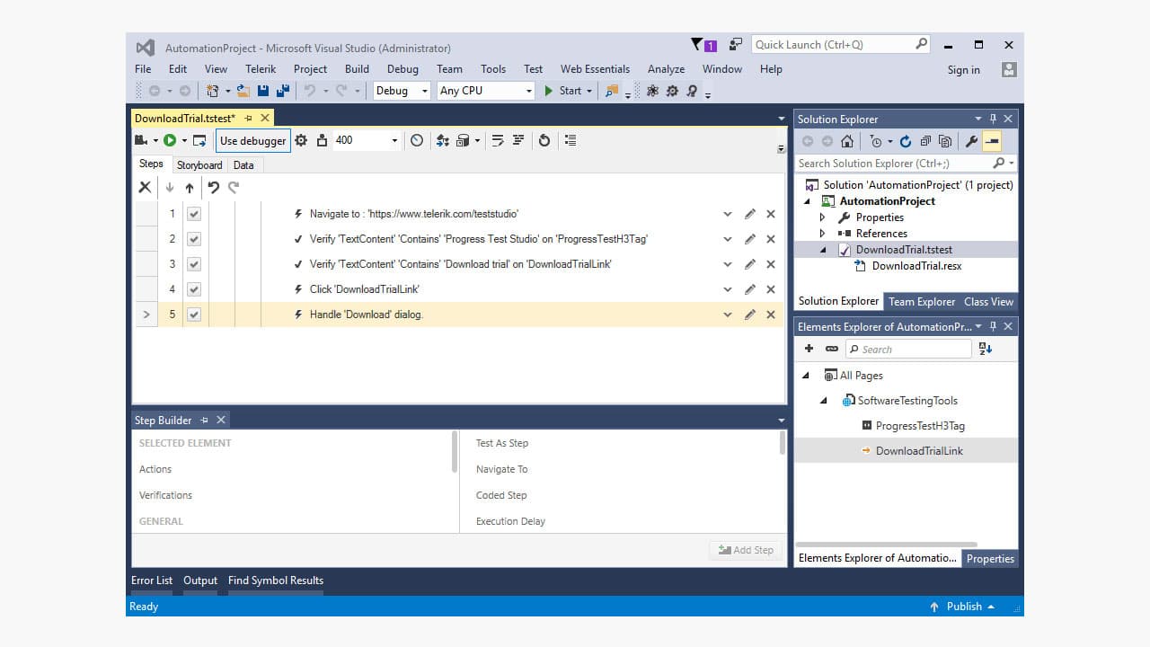
Task: Click the delete step X icon
Action: [145, 187]
